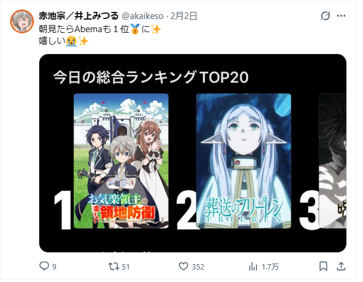
Task: Click the 今日の総合ランキング TOP20 heading
Action: click(x=151, y=77)
